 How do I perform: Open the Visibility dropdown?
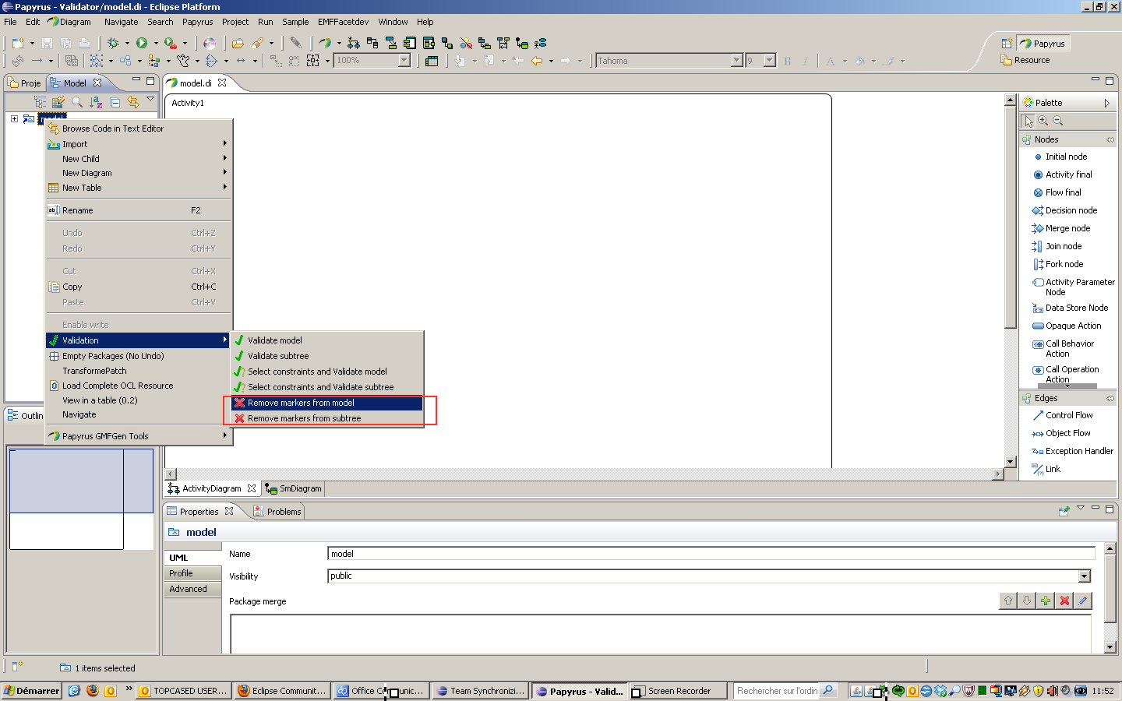pos(1084,576)
